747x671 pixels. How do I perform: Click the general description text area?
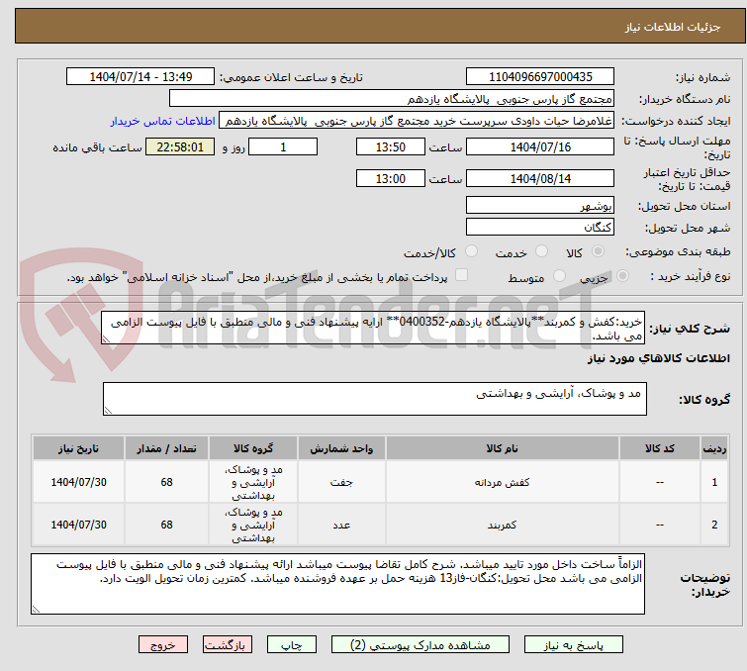[373, 328]
